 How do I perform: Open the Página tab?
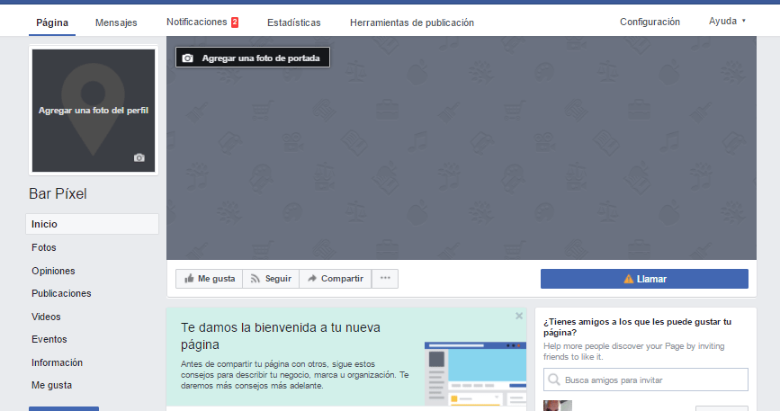coord(52,22)
